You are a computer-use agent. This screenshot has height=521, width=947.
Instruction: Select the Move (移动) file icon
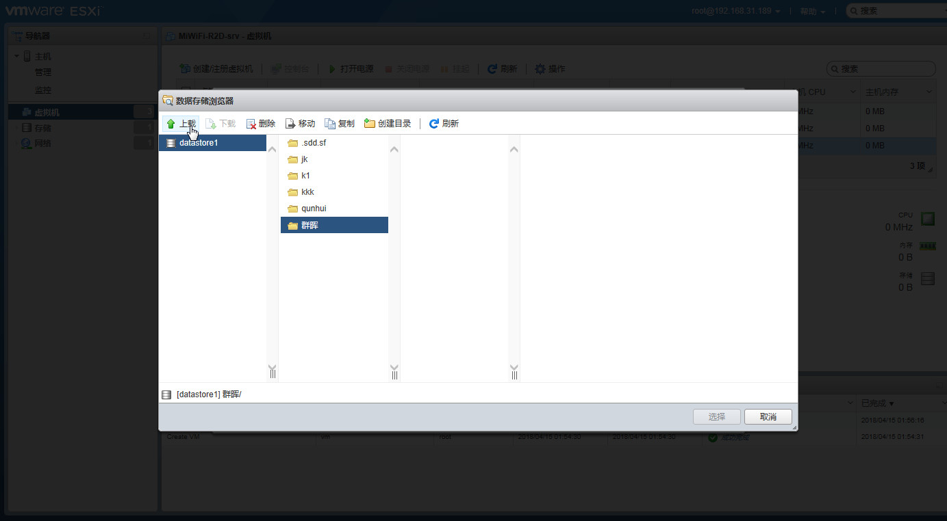290,124
